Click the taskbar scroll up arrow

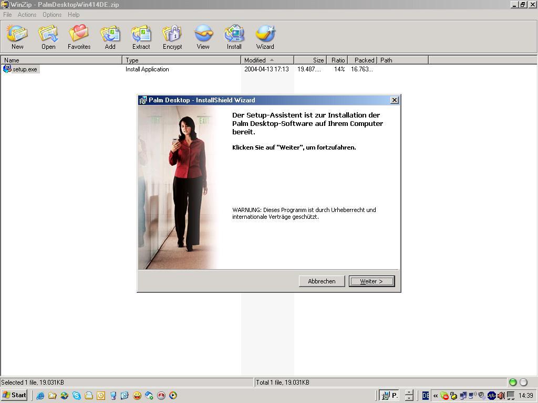[x=409, y=393]
